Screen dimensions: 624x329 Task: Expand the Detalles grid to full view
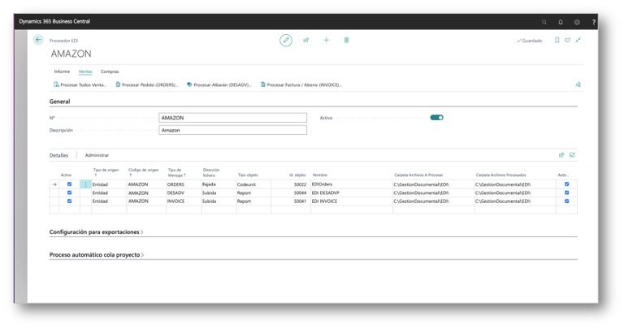pyautogui.click(x=572, y=155)
